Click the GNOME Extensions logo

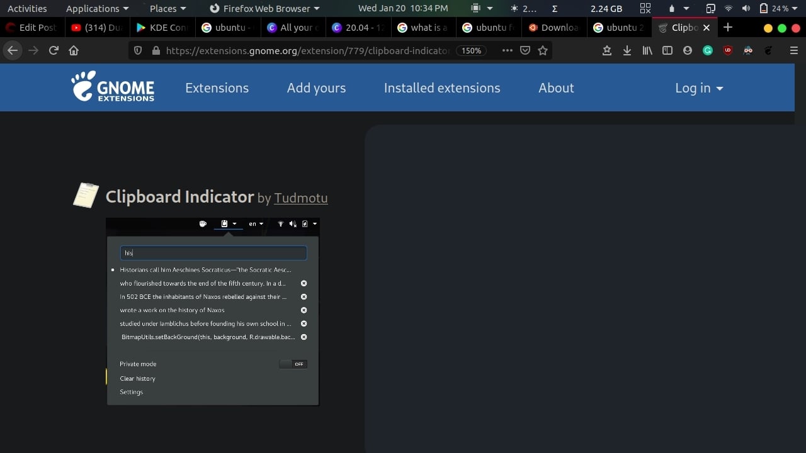click(113, 86)
